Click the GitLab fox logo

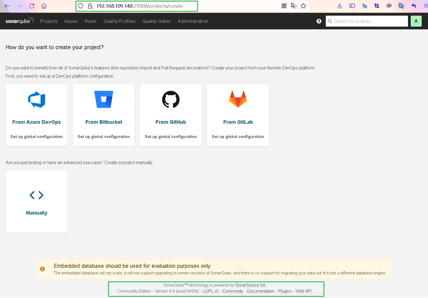point(238,99)
